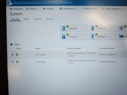127x95 pixels.
Task: Click the CPU2 Status name text
Action: [x=41, y=62]
